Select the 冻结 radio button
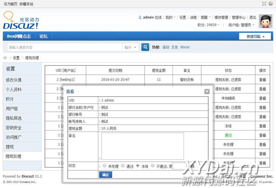 tap(138, 166)
